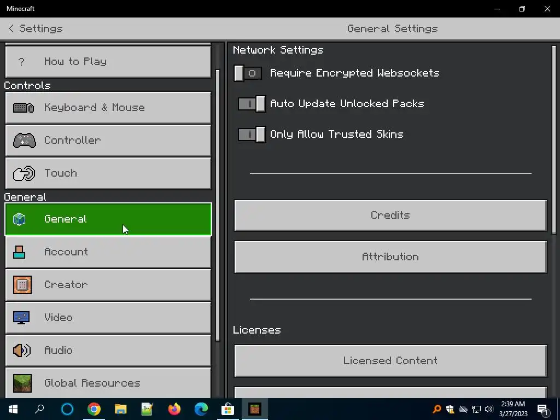Click the left sidebar scrollbar
The width and height of the screenshot is (560, 420).
tap(218, 206)
